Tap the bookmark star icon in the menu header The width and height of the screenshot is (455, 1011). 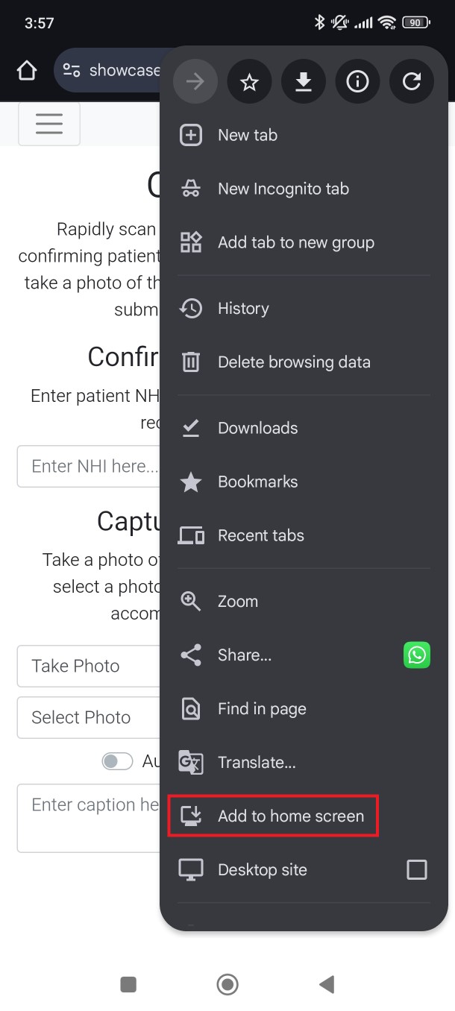(249, 82)
